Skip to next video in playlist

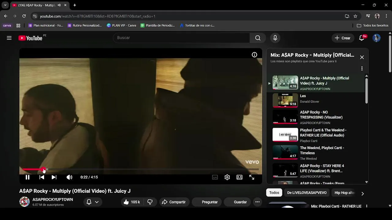[x=54, y=177]
